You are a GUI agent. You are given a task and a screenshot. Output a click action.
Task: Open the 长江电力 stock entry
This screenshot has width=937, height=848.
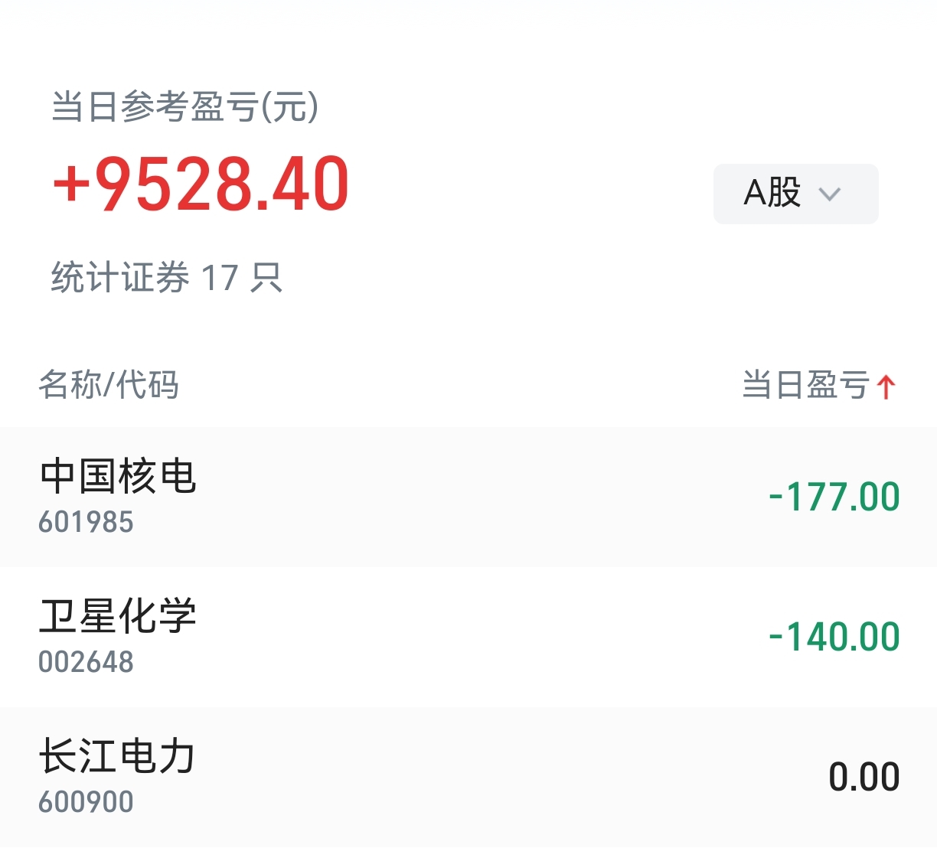(118, 756)
